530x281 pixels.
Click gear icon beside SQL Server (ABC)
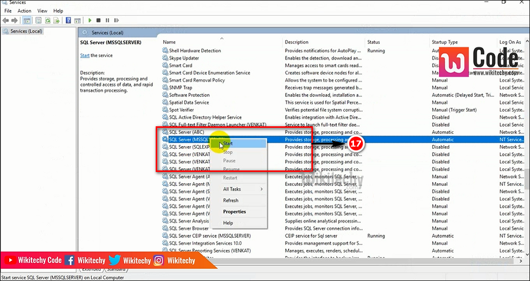pyautogui.click(x=165, y=132)
